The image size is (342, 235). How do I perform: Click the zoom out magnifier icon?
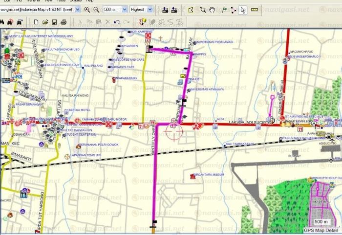(x=96, y=9)
